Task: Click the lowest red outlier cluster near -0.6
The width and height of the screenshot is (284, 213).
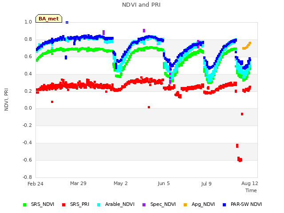Action: pos(240,159)
